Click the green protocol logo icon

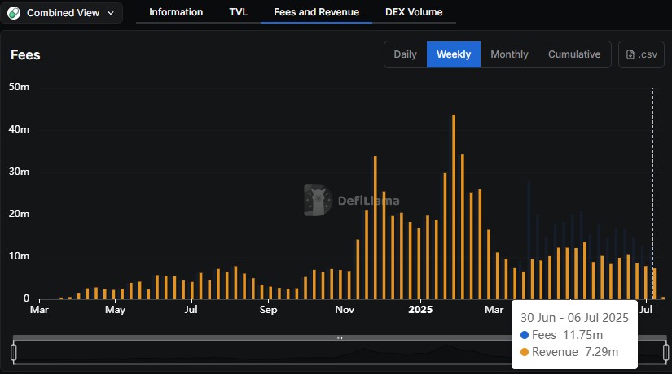(14, 13)
